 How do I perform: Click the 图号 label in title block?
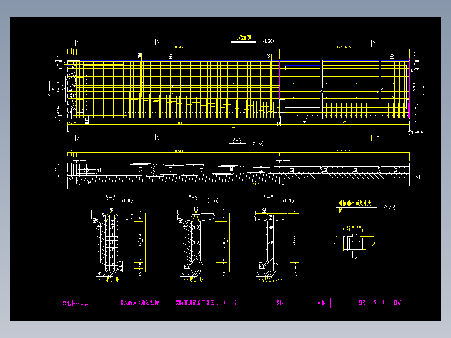(362, 302)
